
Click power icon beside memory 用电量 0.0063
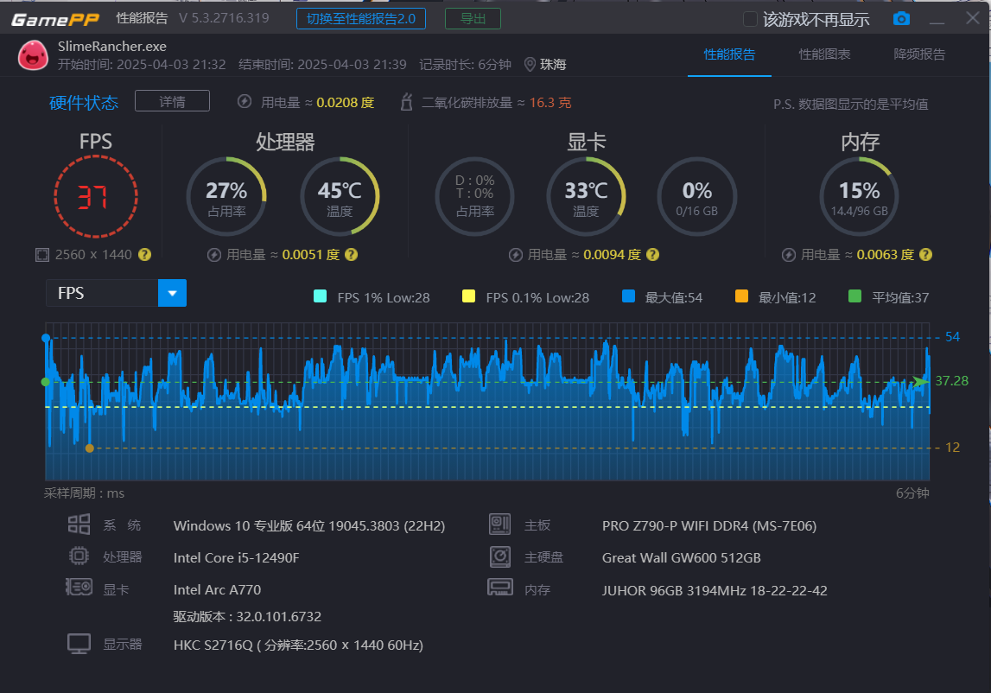pos(789,255)
